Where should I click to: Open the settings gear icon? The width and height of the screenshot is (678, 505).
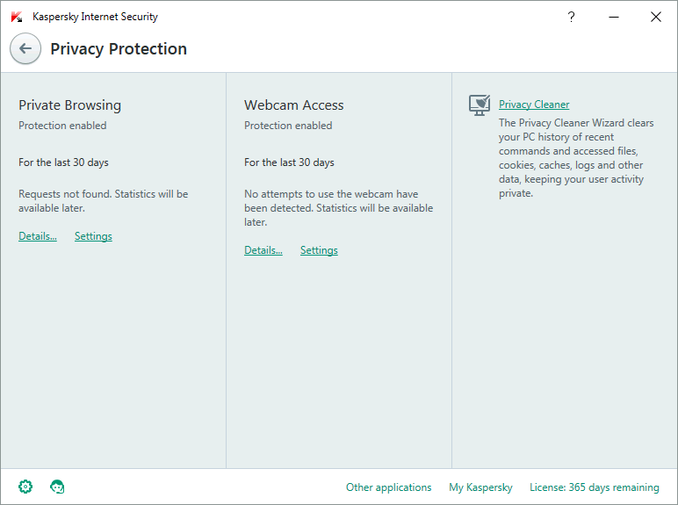point(25,487)
